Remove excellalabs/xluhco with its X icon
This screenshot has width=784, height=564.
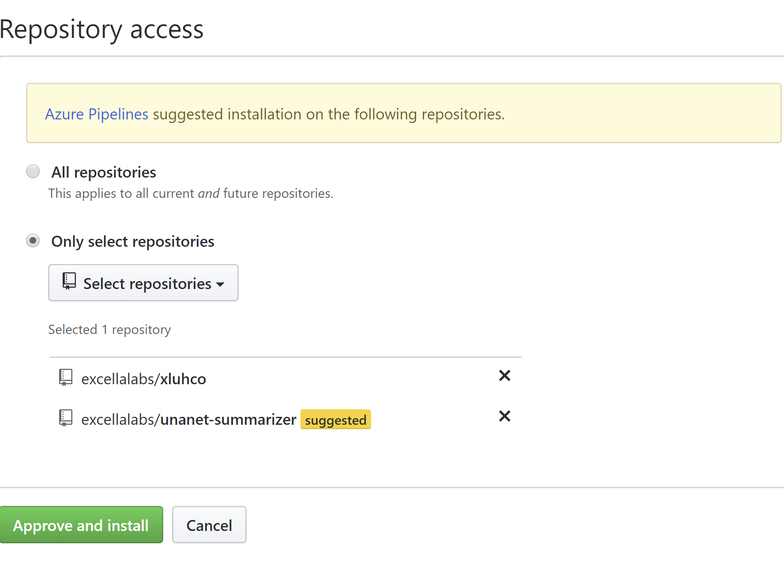tap(504, 375)
